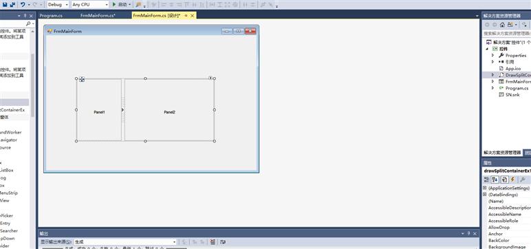The height and width of the screenshot is (249, 531).
Task: Select Program.cs in Solution Explorer
Action: coord(517,88)
